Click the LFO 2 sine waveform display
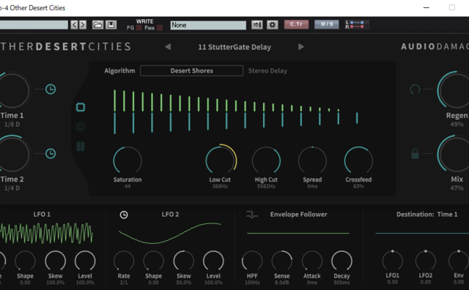 tap(169, 233)
